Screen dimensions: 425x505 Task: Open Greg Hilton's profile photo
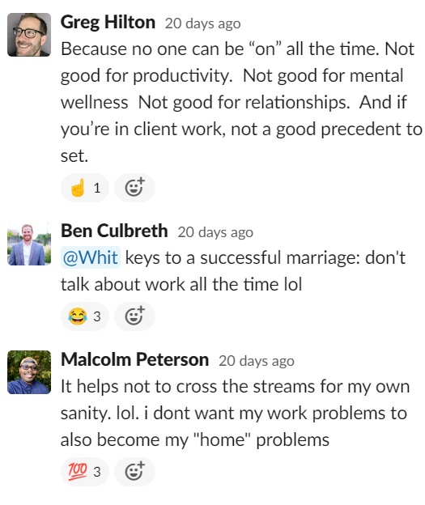(29, 35)
